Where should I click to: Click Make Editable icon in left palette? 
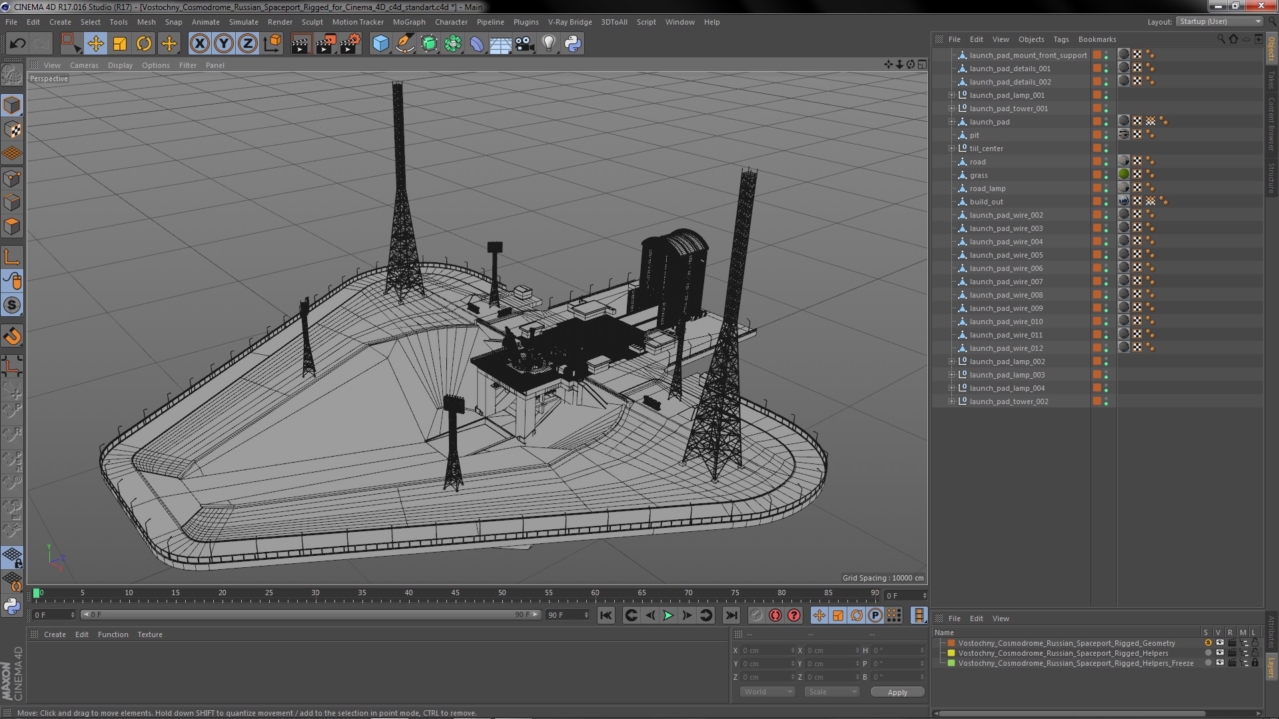(12, 75)
